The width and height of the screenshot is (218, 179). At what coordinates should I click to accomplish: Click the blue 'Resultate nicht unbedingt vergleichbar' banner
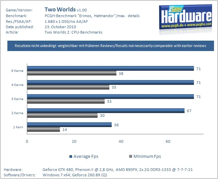[x=111, y=46]
